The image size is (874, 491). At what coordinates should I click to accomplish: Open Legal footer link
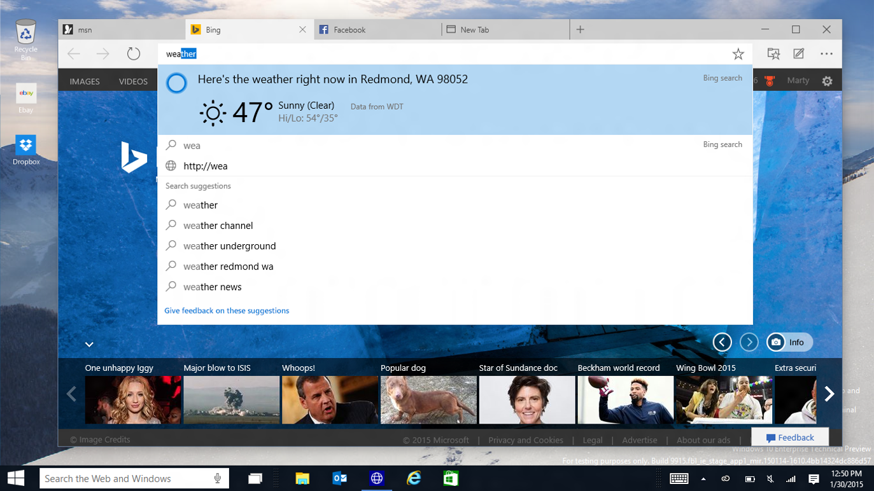[593, 440]
